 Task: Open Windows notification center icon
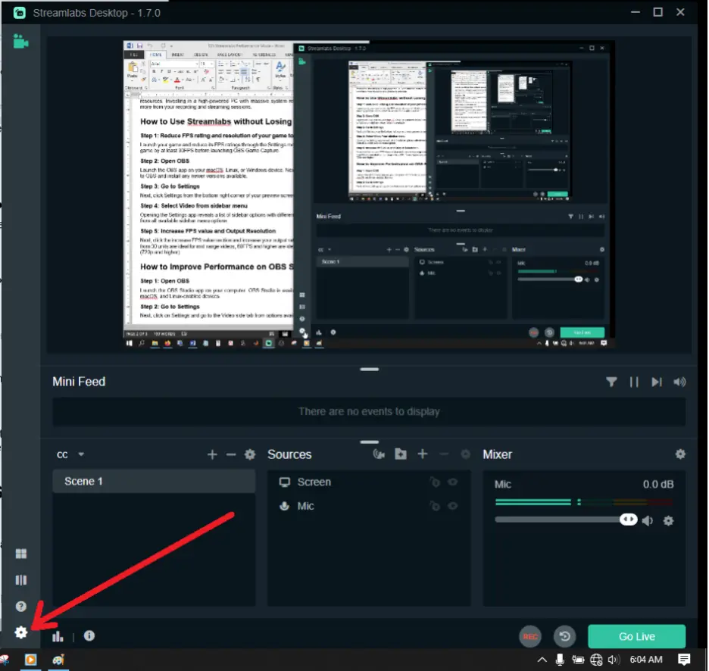pos(684,660)
